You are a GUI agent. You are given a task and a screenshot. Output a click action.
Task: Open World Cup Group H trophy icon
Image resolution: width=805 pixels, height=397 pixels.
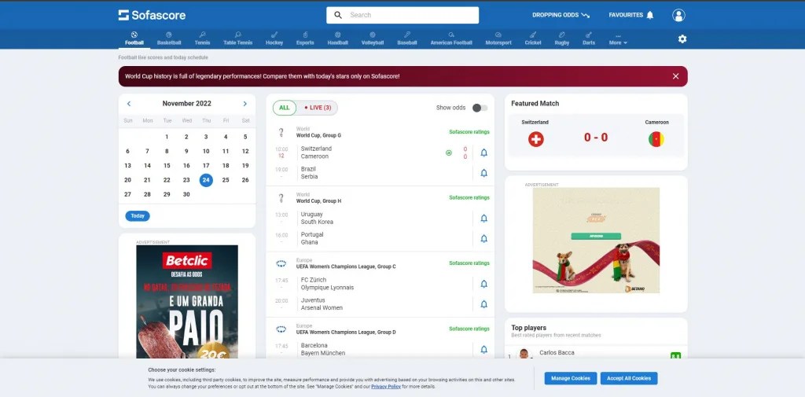point(281,198)
